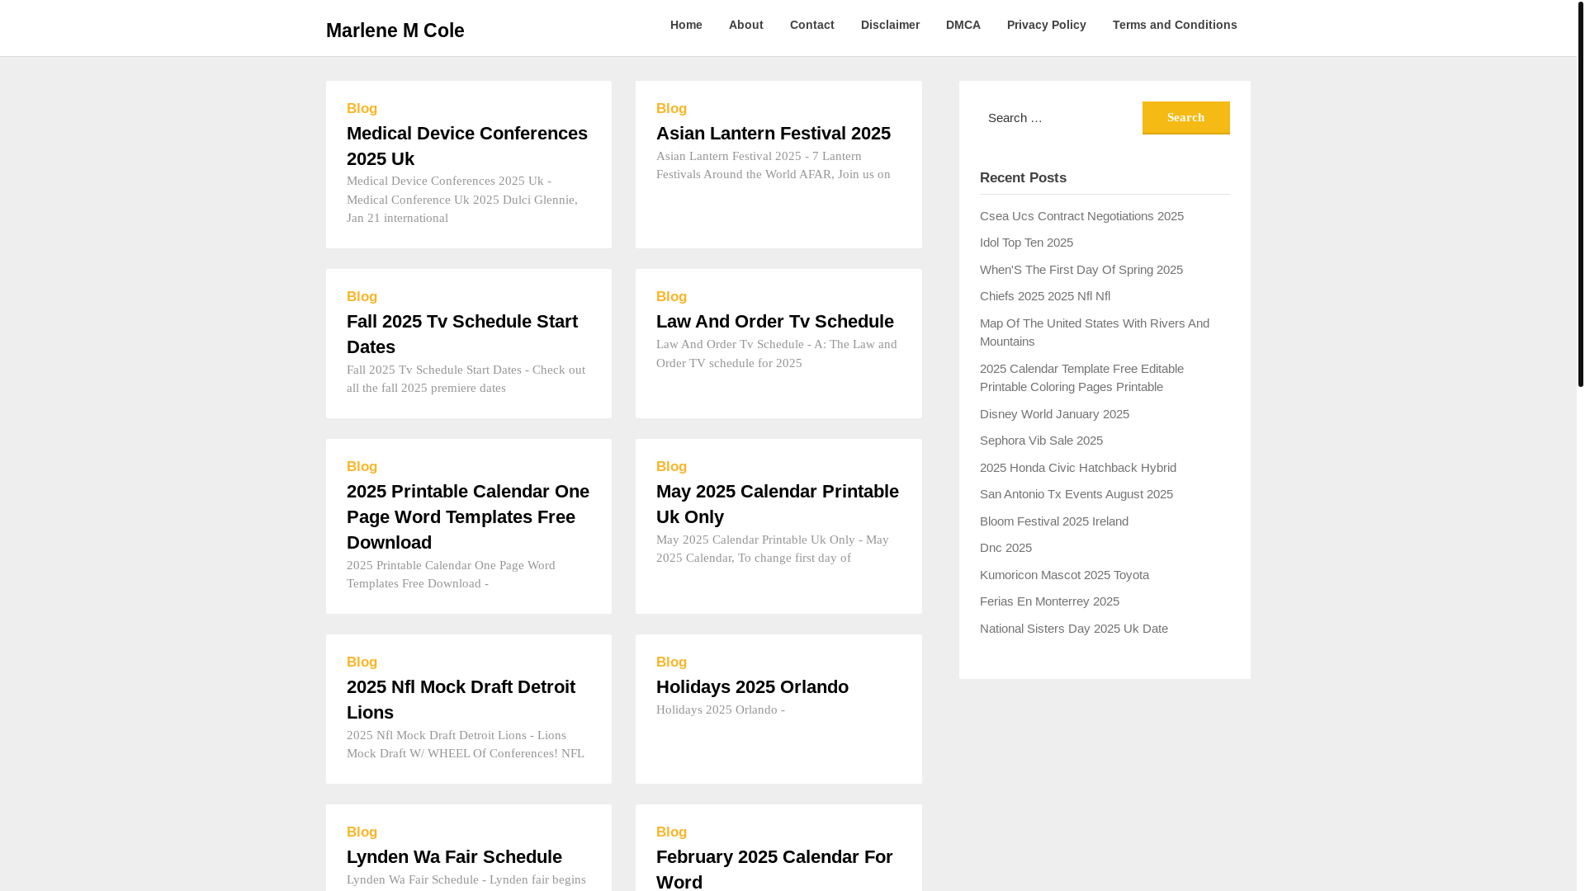Screen dimensions: 1585x891
Task: Open Fall 2025 Tv Schedule Start Dates post
Action: tap(462, 334)
